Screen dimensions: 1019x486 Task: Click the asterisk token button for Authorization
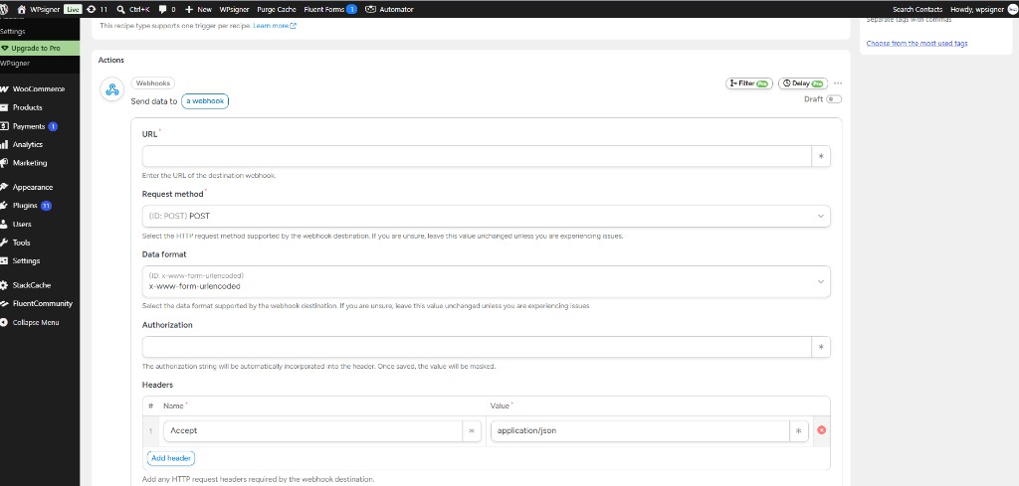click(x=821, y=347)
